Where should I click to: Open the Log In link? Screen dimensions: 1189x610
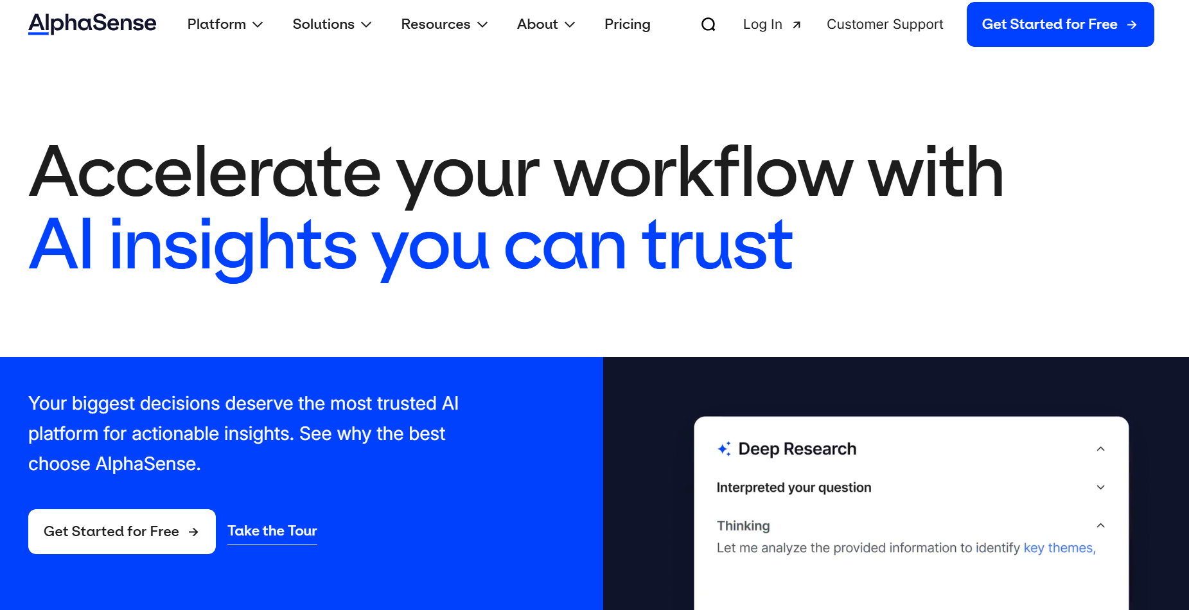771,24
